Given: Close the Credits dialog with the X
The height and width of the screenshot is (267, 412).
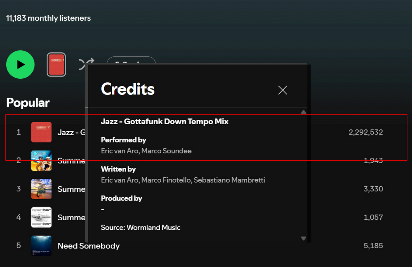Looking at the screenshot, I should pos(282,90).
